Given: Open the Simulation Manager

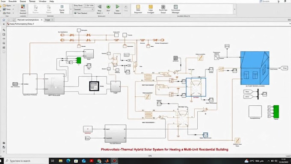Looking at the screenshot, I should 175,9.
